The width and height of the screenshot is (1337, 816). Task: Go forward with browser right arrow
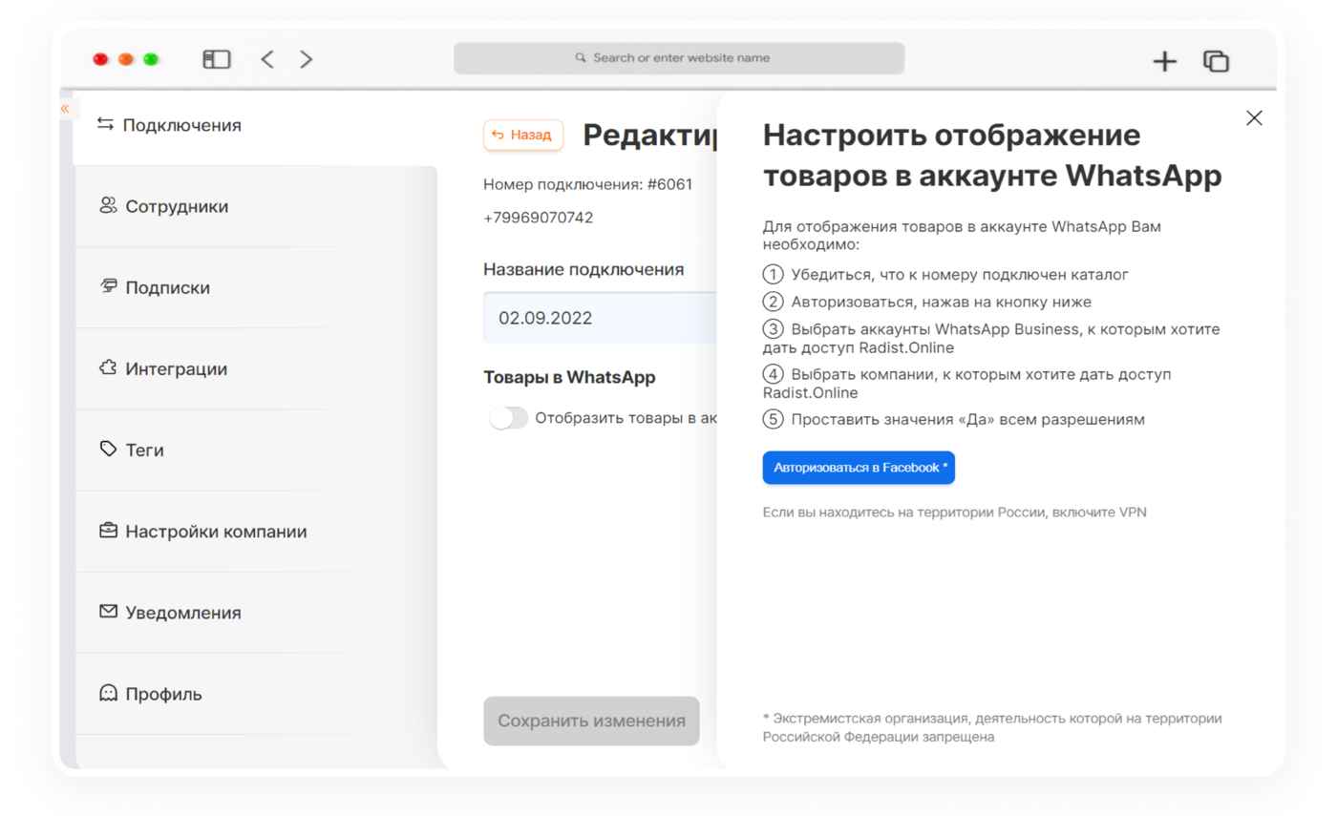(306, 59)
